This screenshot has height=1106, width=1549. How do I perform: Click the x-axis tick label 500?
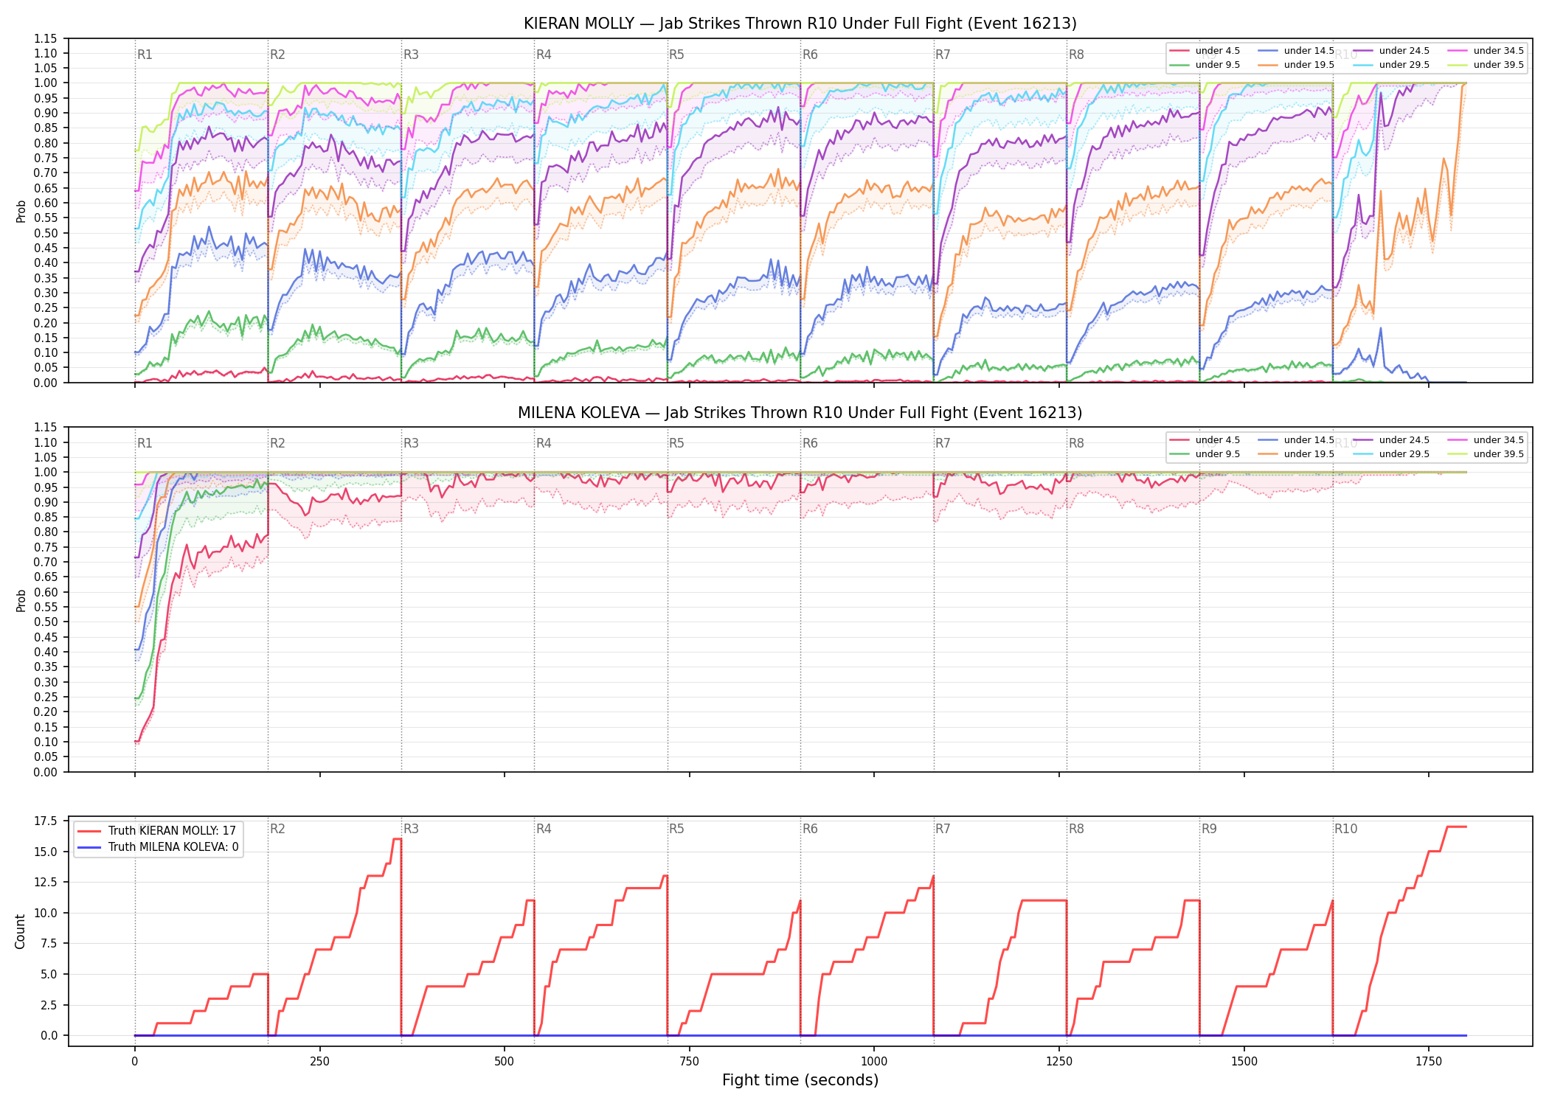[x=504, y=1062]
